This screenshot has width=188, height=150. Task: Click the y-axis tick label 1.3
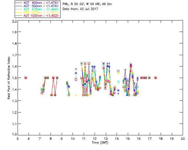(14, 101)
